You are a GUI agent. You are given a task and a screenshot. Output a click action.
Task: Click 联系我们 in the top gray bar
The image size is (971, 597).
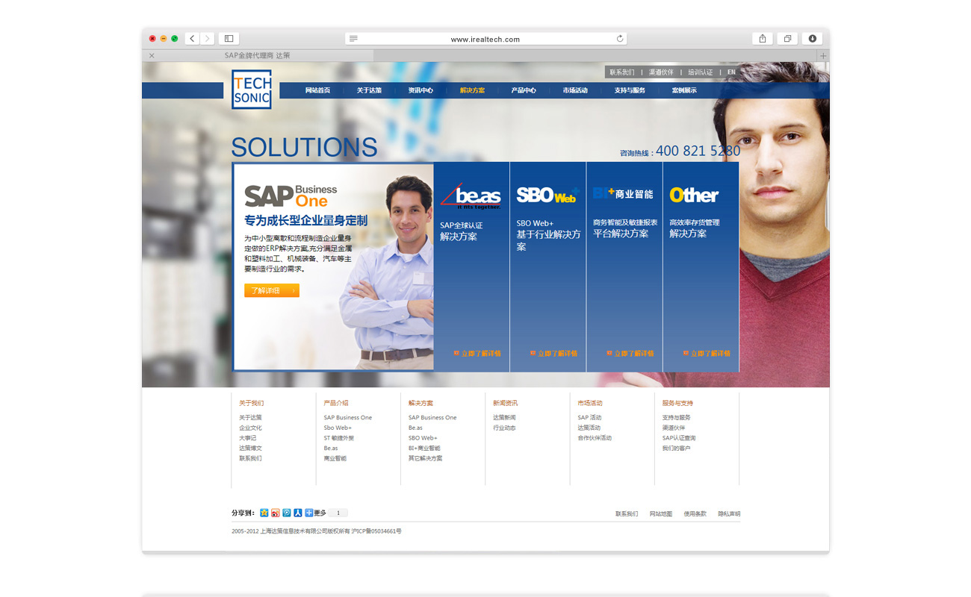point(622,72)
